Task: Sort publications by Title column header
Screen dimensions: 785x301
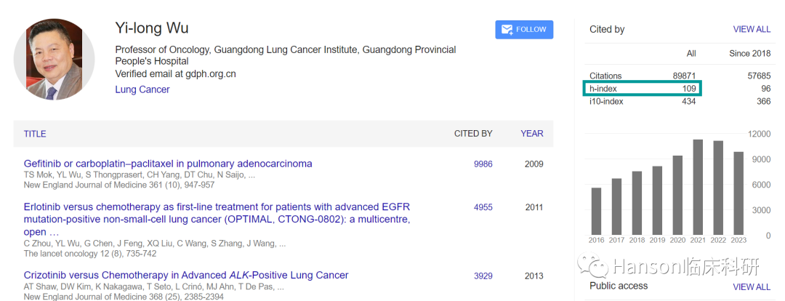Action: point(35,134)
